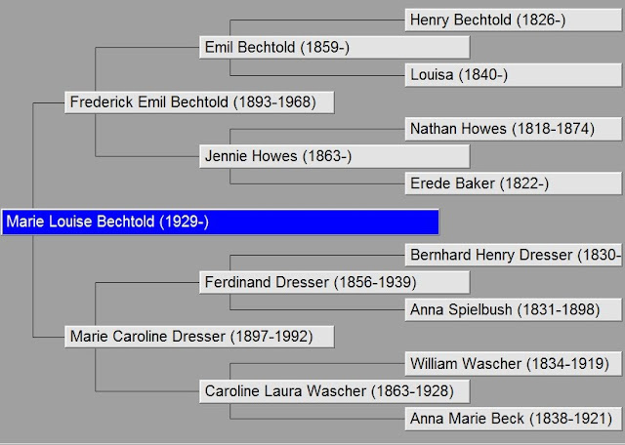Click Bernhard Henry Dresser's box
This screenshot has width=625, height=445.
point(515,256)
